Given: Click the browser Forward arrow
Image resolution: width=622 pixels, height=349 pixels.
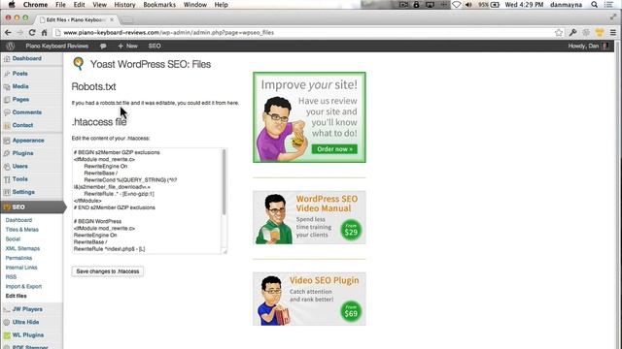Looking at the screenshot, I should 19,32.
